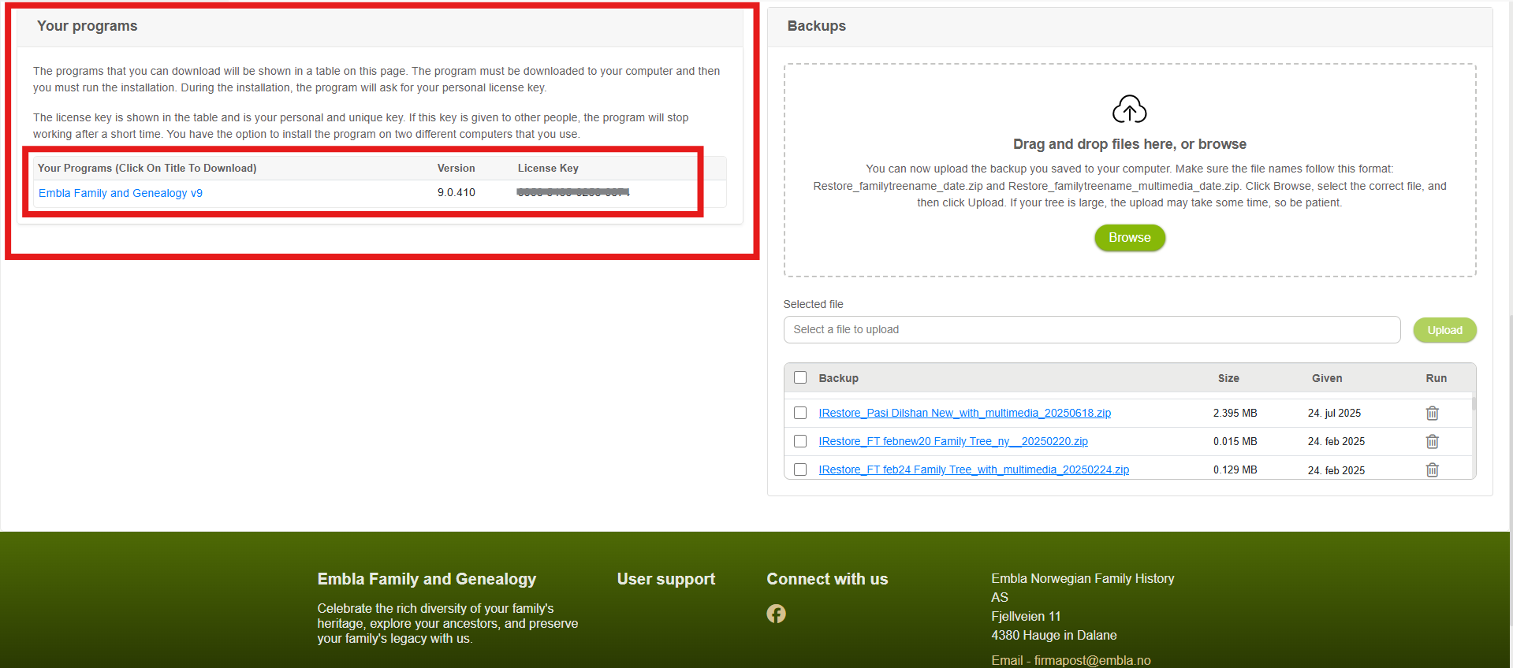Tick the feb24 Family Tree backup checkbox
1513x668 pixels.
point(800,469)
